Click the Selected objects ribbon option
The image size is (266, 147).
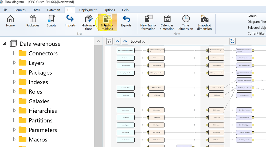257,28
